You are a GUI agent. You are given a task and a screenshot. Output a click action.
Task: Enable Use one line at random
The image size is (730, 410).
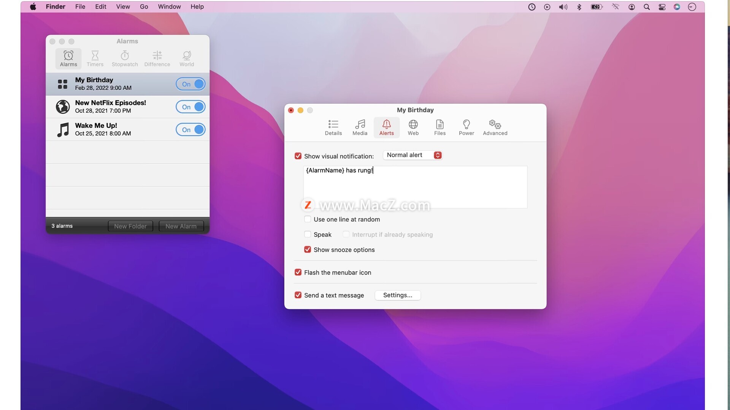[308, 219]
